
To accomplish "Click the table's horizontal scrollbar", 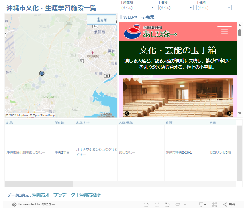I will coord(39,184).
